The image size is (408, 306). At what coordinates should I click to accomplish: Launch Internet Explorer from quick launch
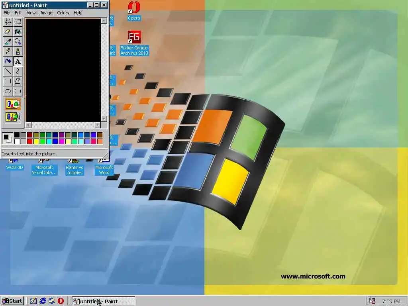coord(43,301)
